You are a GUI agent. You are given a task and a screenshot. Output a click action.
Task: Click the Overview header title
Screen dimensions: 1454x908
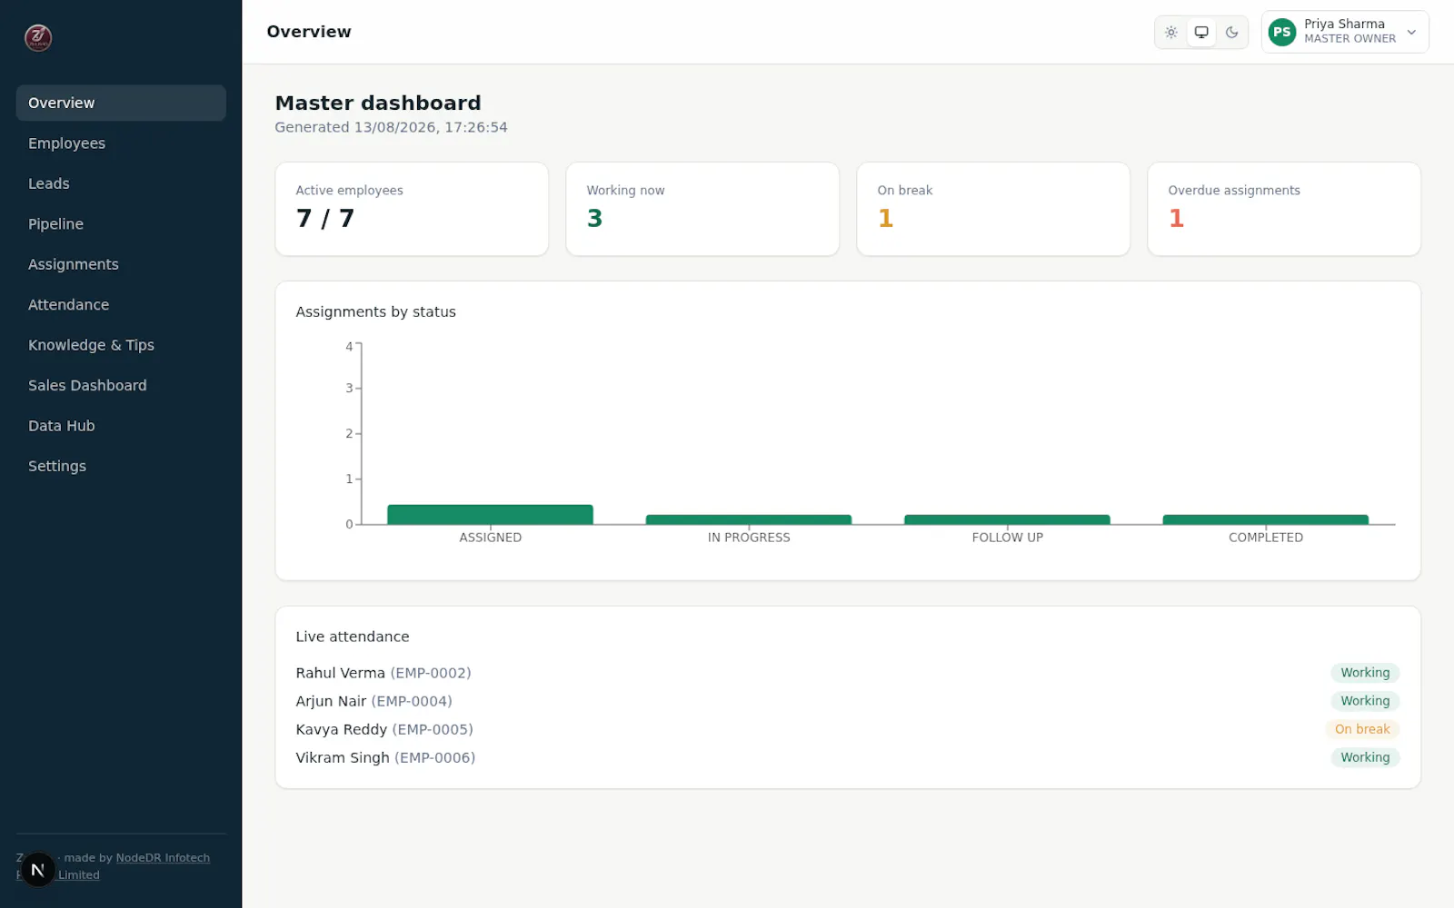[309, 32]
